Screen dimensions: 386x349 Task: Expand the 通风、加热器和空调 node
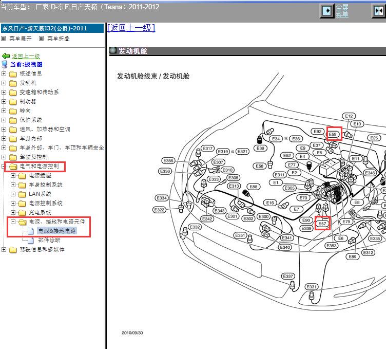[4, 129]
